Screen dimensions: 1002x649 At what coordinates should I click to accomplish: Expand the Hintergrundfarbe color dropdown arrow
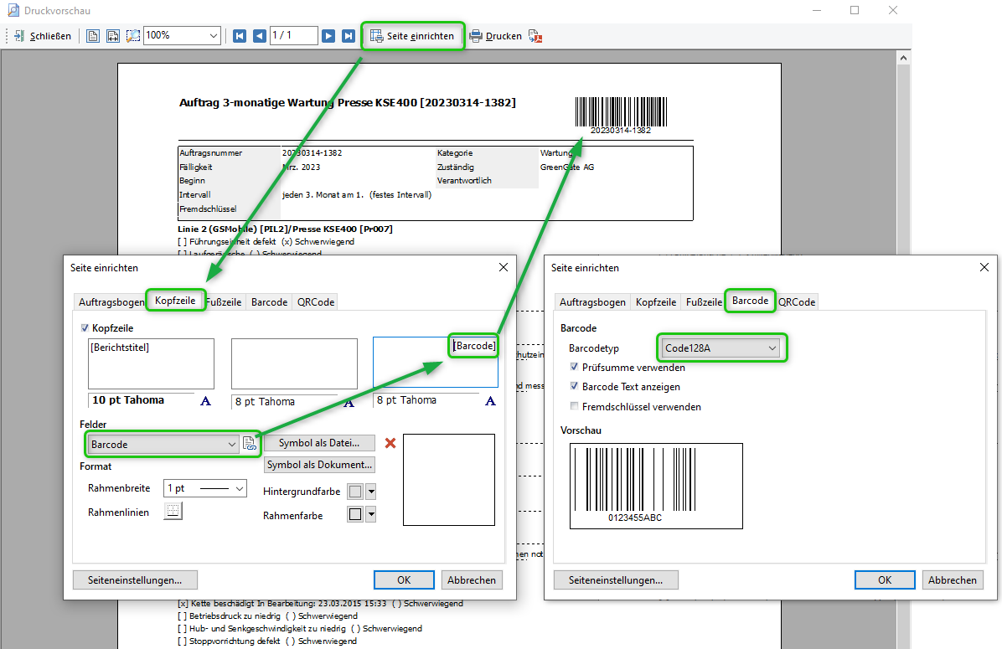coord(370,492)
